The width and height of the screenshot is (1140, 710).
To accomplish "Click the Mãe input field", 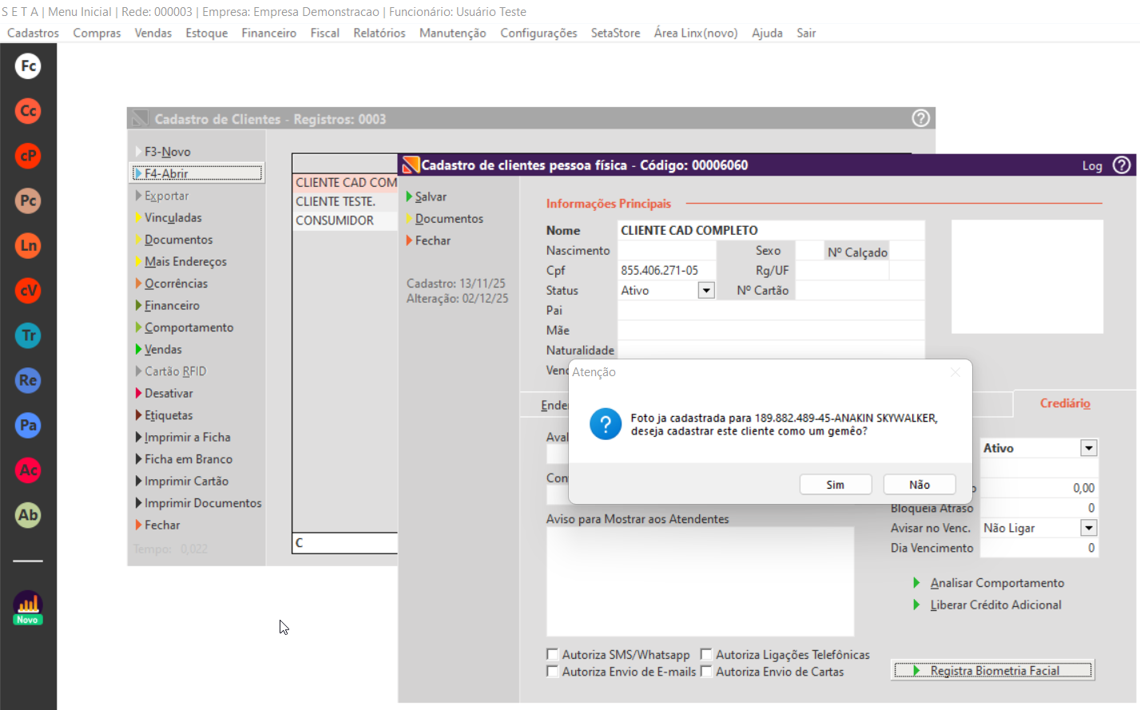I will coord(771,330).
